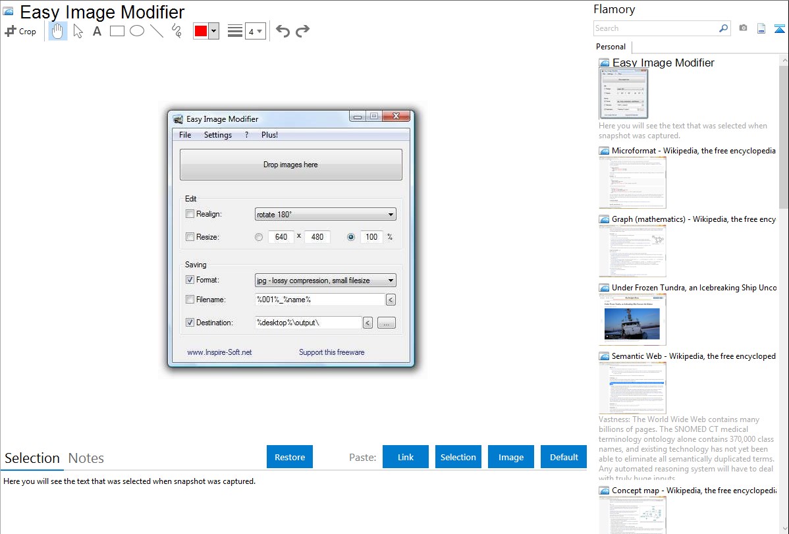This screenshot has width=789, height=534.
Task: Open the Plus! menu
Action: click(x=270, y=135)
